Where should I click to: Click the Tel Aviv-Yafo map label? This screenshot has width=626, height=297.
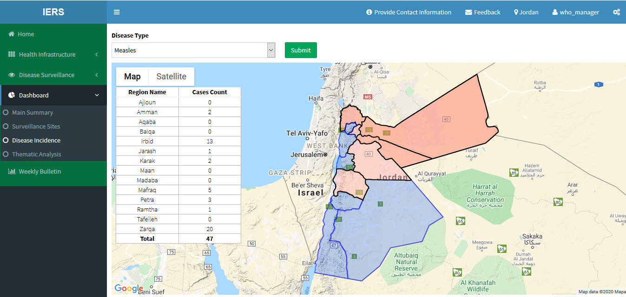(x=307, y=133)
